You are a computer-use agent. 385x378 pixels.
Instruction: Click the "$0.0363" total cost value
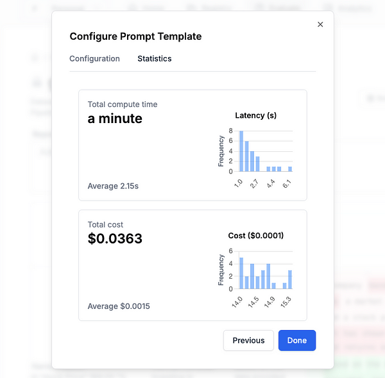pyautogui.click(x=115, y=238)
